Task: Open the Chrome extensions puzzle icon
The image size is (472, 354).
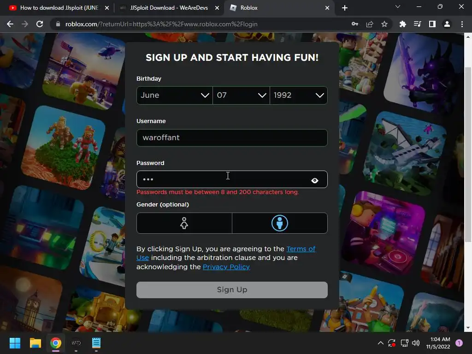Action: 403,24
